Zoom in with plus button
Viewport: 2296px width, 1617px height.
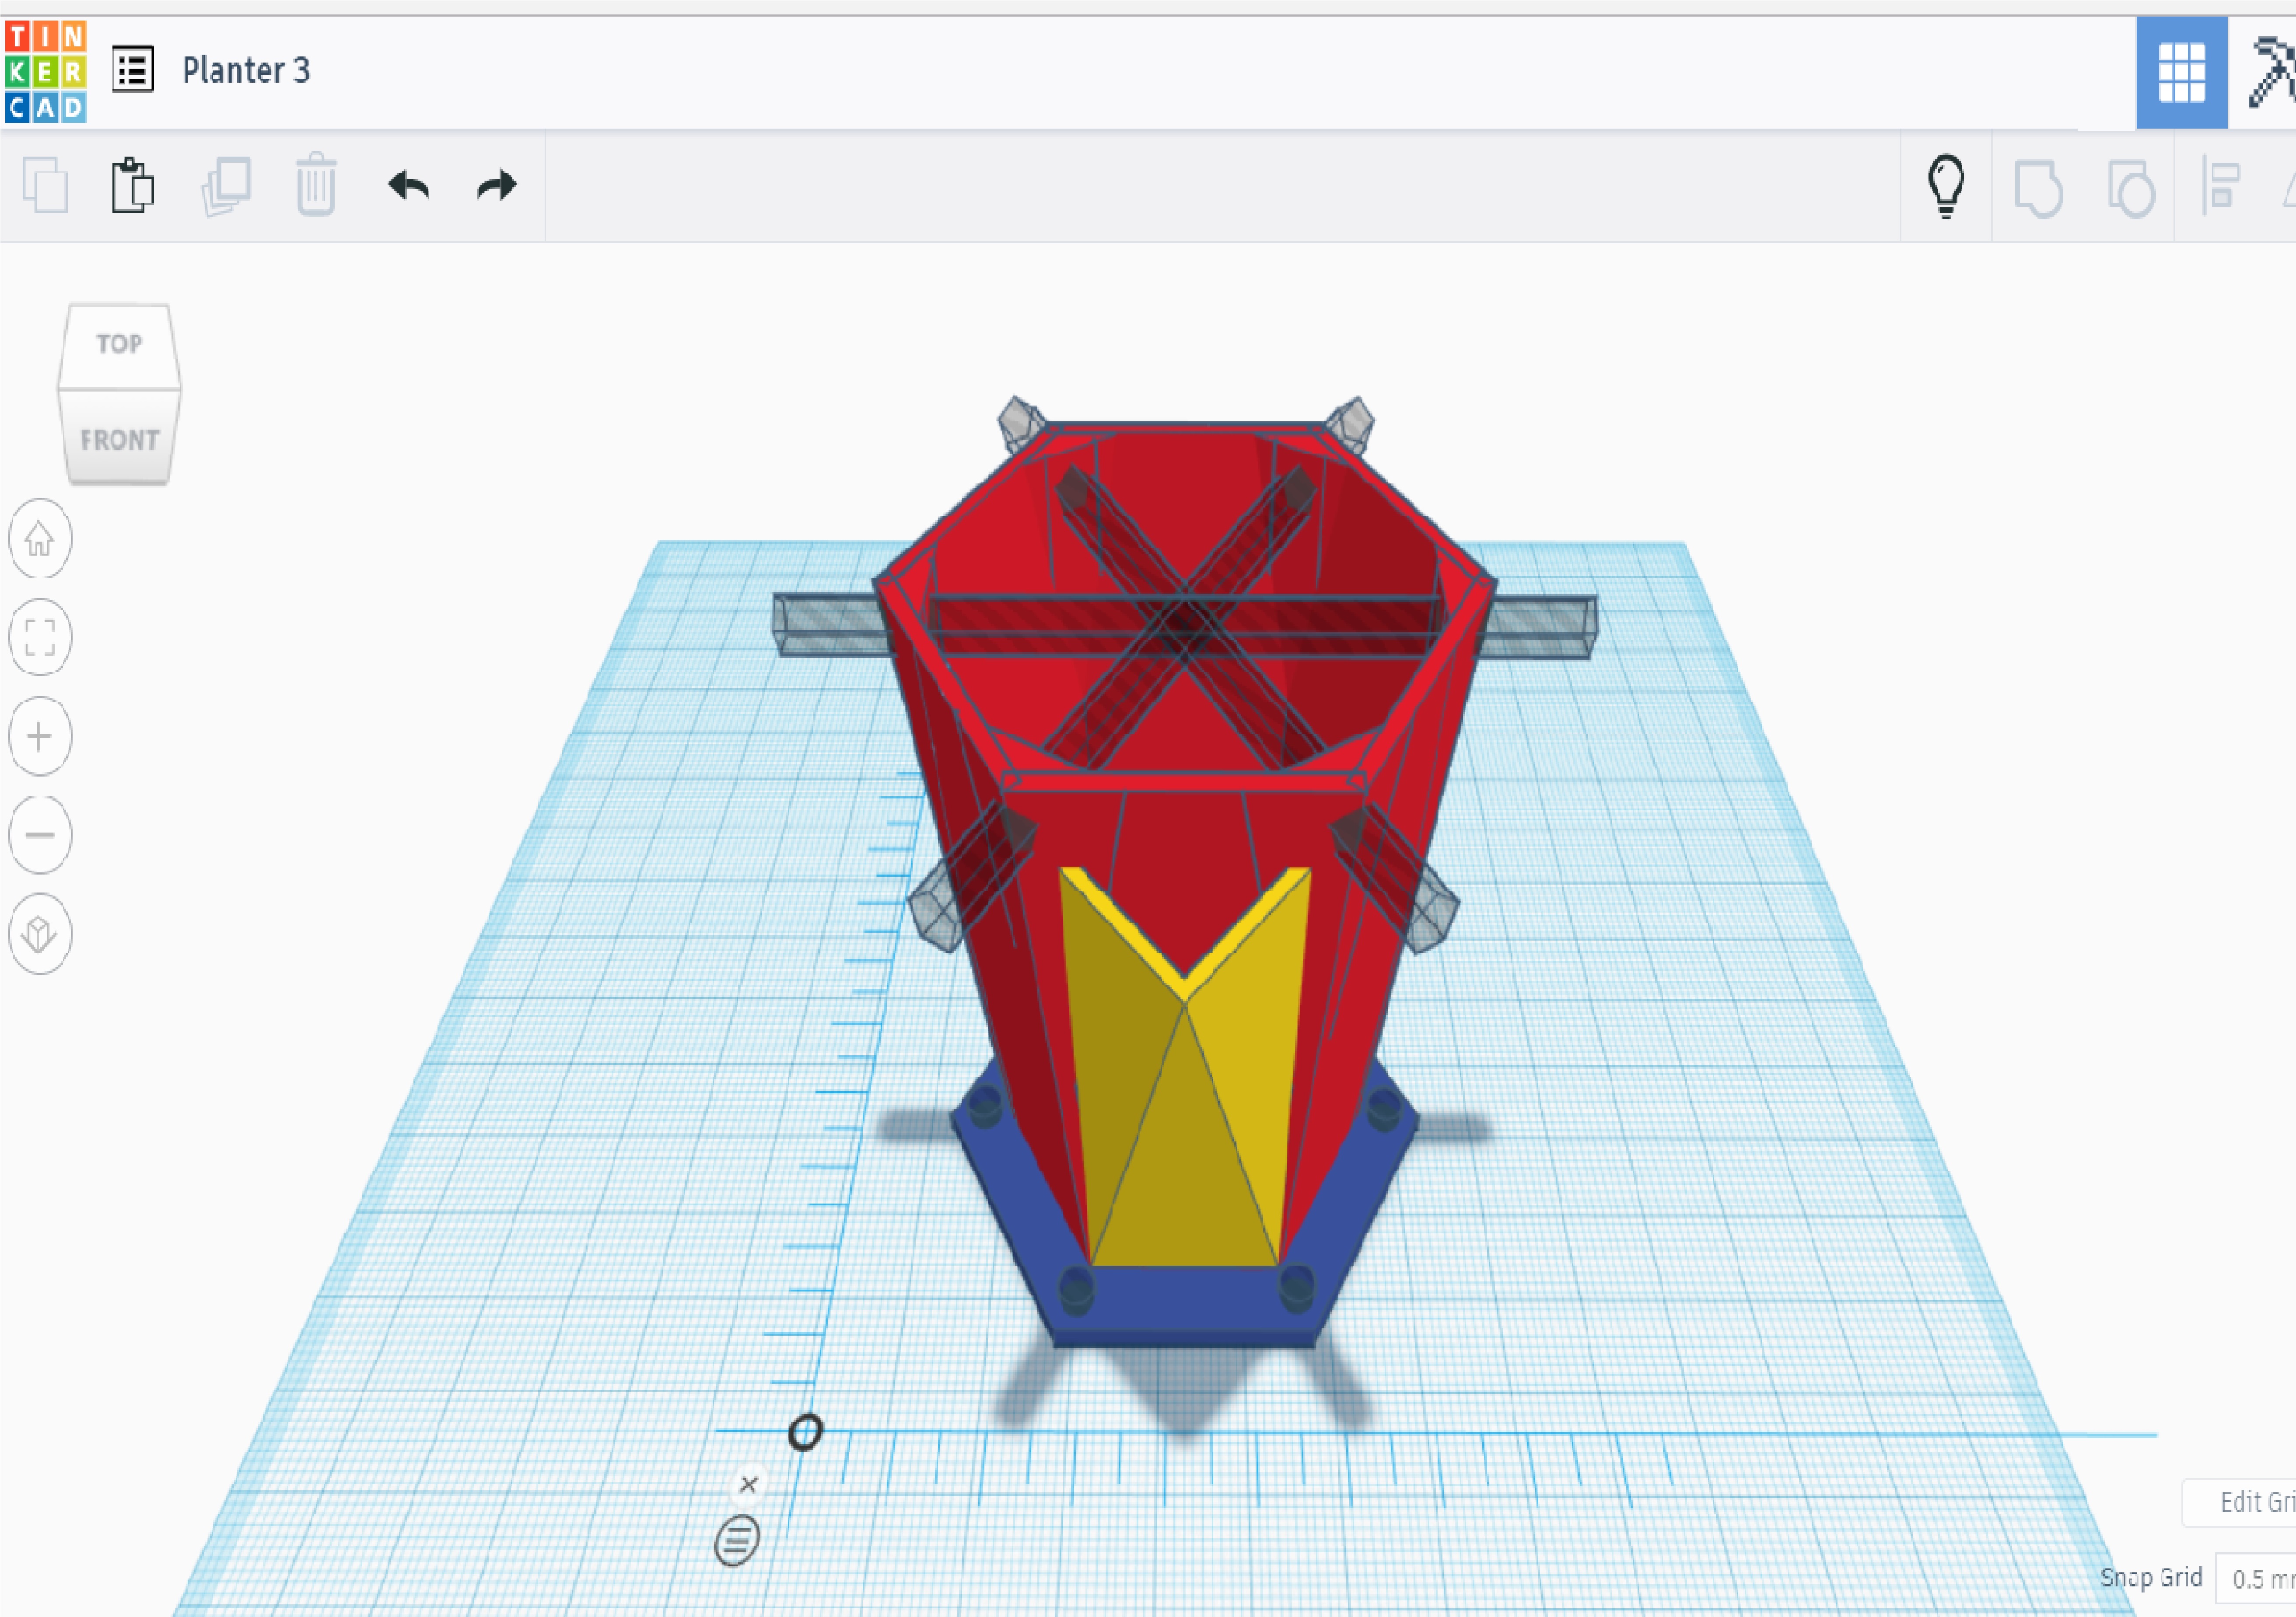40,736
